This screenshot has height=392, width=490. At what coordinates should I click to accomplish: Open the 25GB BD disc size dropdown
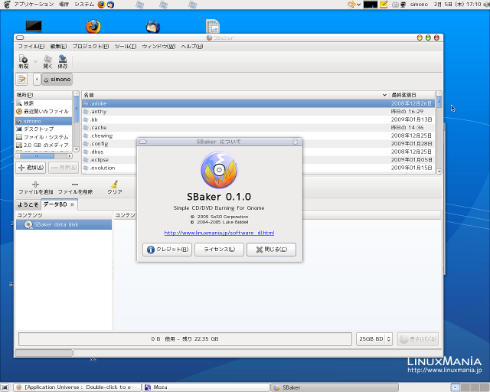[x=375, y=338]
